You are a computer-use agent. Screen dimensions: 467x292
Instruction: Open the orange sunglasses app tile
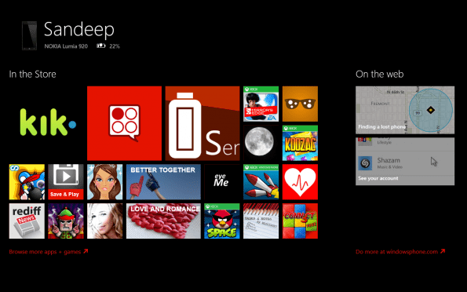coord(300,104)
